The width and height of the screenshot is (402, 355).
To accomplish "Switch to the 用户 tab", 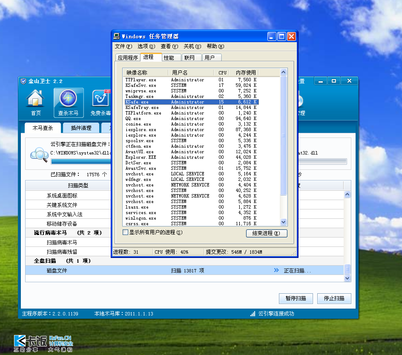I will (212, 57).
